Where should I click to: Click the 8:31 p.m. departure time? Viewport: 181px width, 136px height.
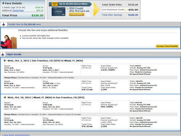[9, 83]
